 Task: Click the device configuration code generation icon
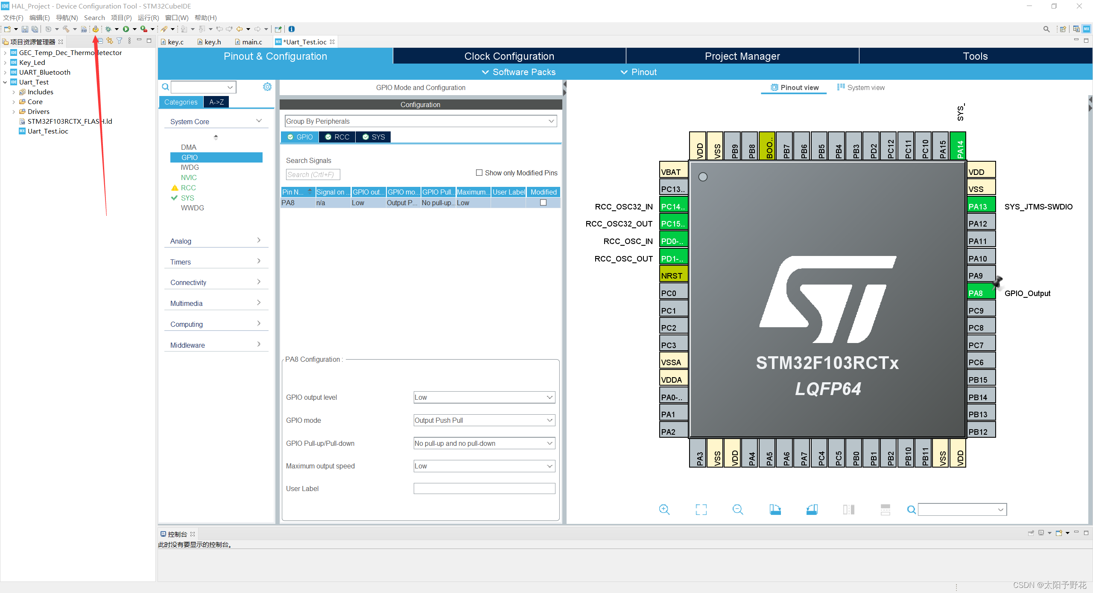coord(96,29)
